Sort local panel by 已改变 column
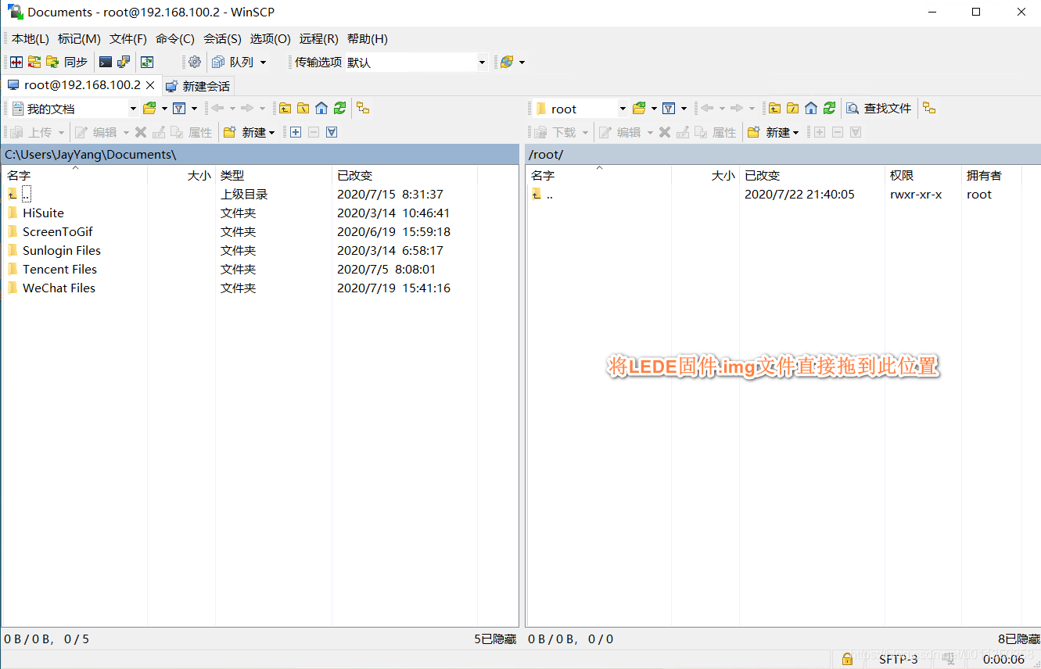Screen dimensions: 1041x669 coord(404,175)
